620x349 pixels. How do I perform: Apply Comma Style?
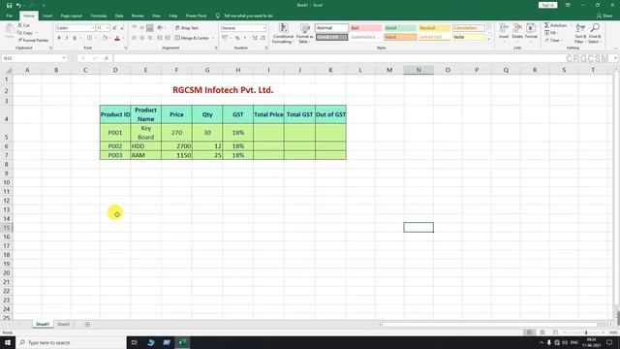(245, 38)
